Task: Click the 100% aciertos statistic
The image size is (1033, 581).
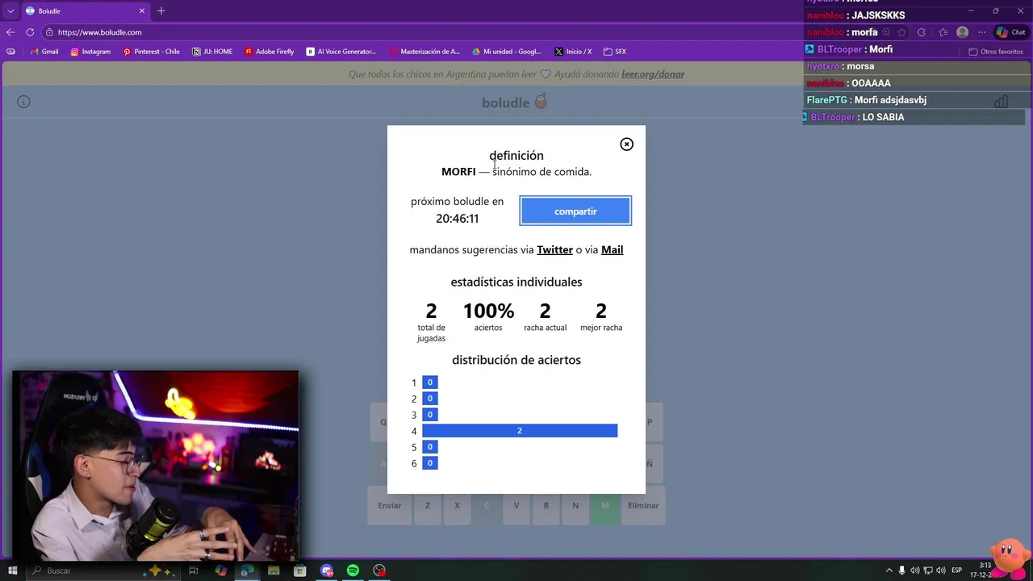Action: pyautogui.click(x=488, y=316)
